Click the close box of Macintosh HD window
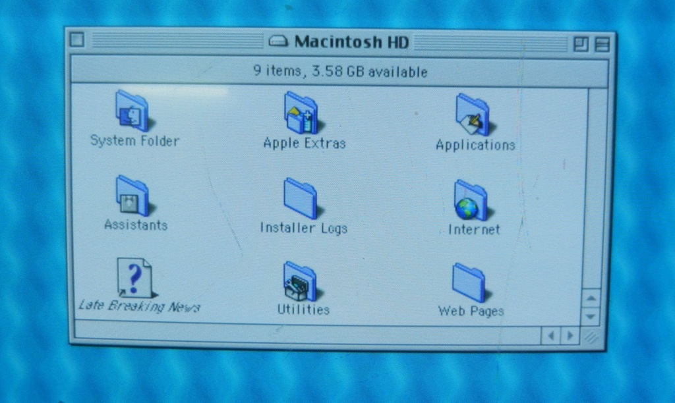The height and width of the screenshot is (403, 675). click(x=77, y=40)
